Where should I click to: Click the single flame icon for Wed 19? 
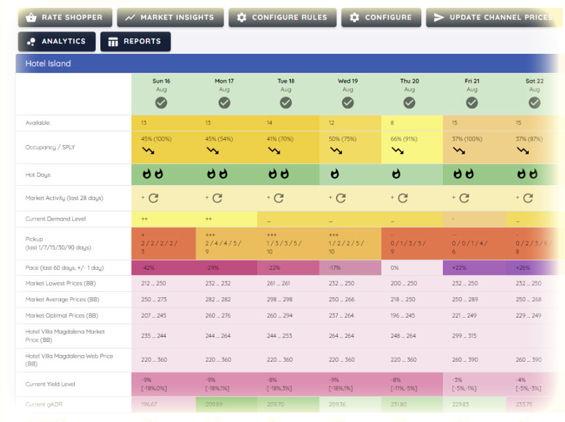coord(335,174)
